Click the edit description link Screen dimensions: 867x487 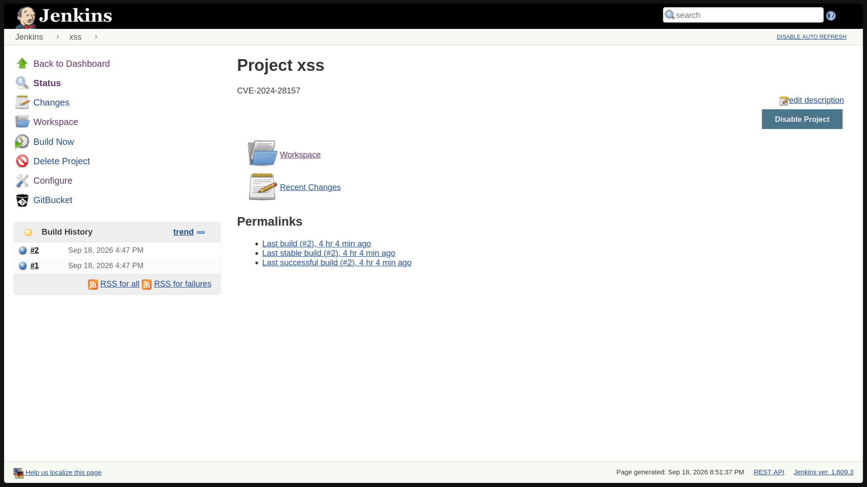816,100
